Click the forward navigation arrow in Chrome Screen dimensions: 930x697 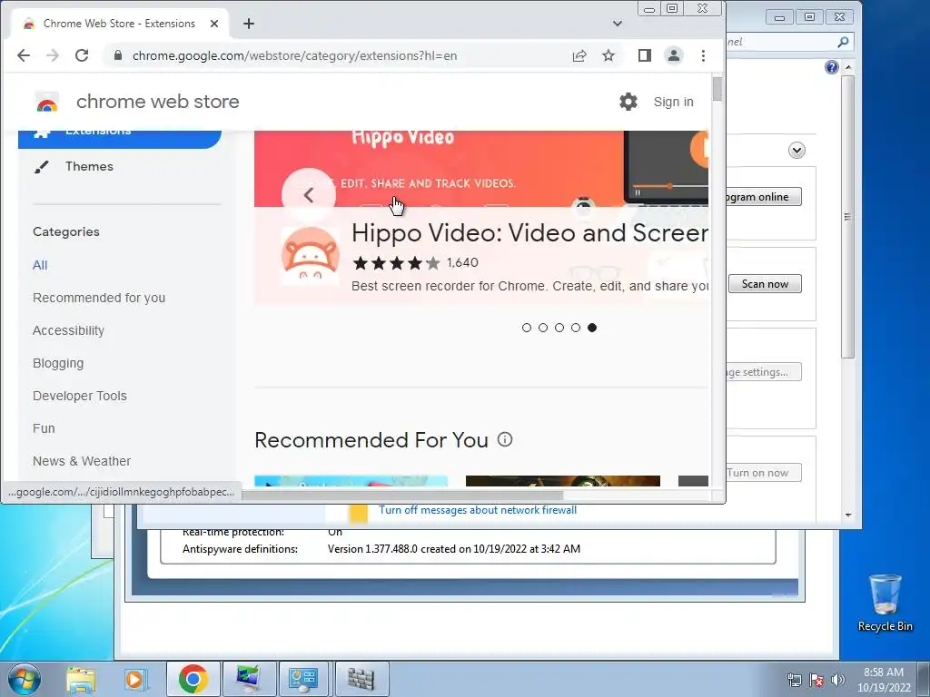coord(52,55)
